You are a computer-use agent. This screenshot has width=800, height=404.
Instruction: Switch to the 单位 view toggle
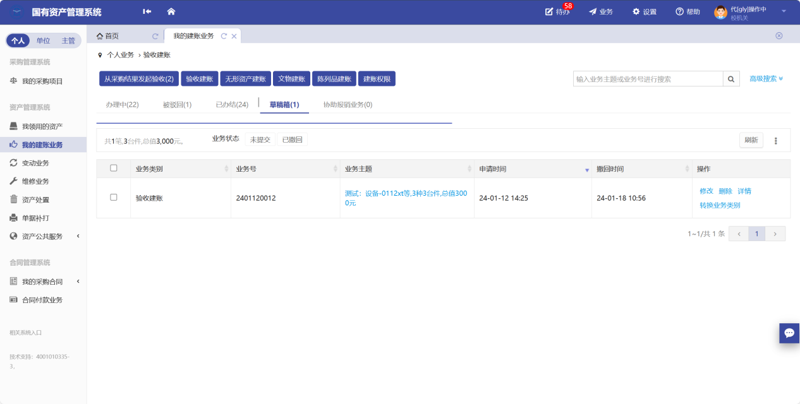tap(43, 40)
